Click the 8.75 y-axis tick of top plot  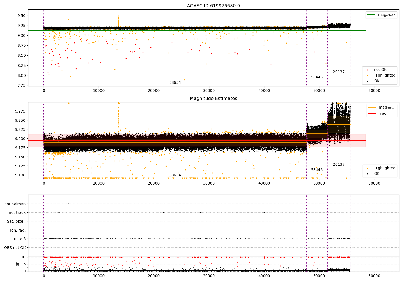coord(21,46)
